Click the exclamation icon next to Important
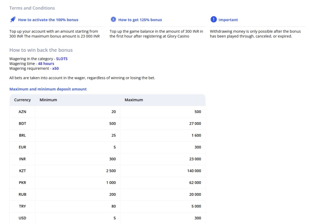The image size is (310, 224). pos(214,19)
